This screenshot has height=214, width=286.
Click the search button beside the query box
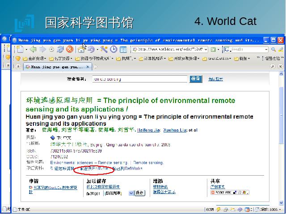pos(195,79)
